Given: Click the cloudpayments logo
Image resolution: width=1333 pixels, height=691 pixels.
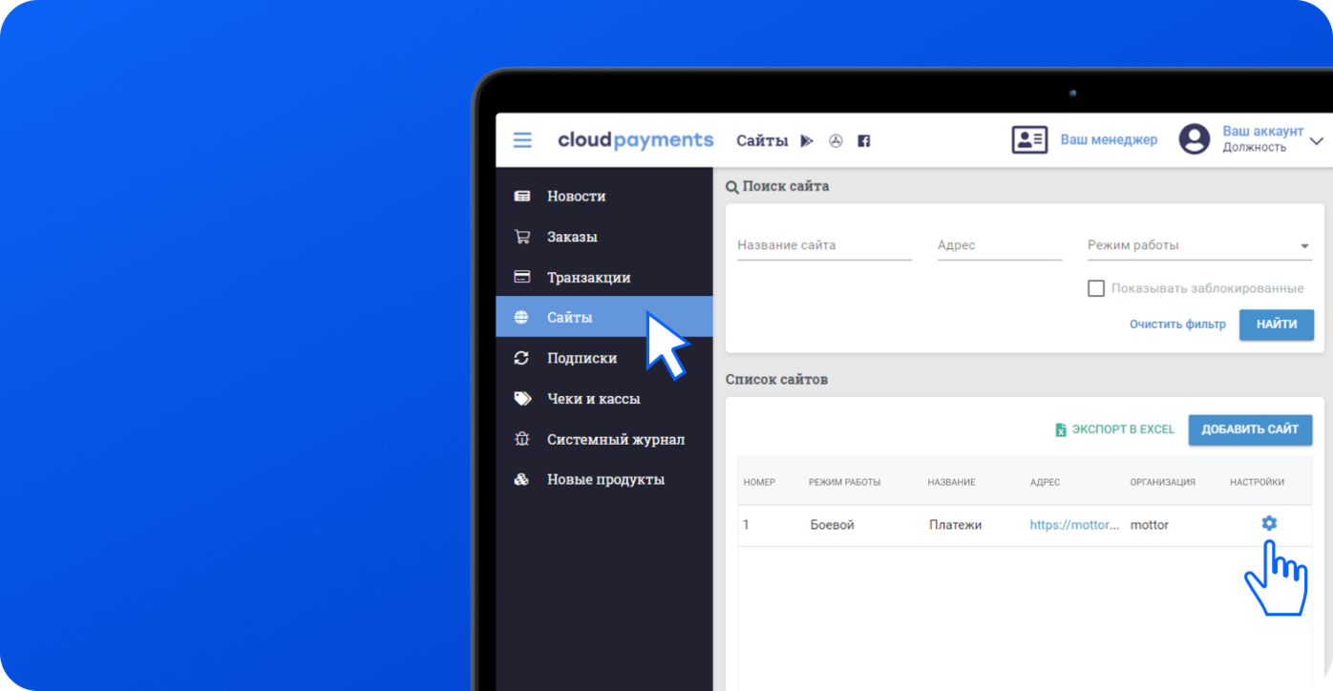Looking at the screenshot, I should click(635, 140).
